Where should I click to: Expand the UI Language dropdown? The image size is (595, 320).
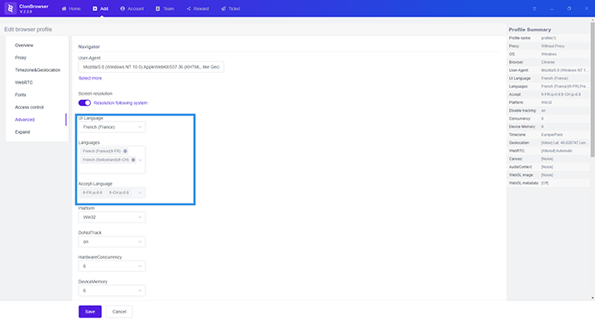coord(112,127)
